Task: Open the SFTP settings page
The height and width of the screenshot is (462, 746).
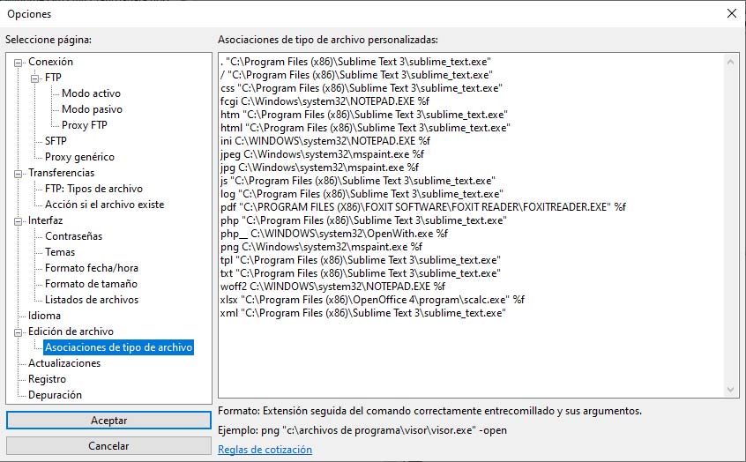Action: [x=56, y=141]
